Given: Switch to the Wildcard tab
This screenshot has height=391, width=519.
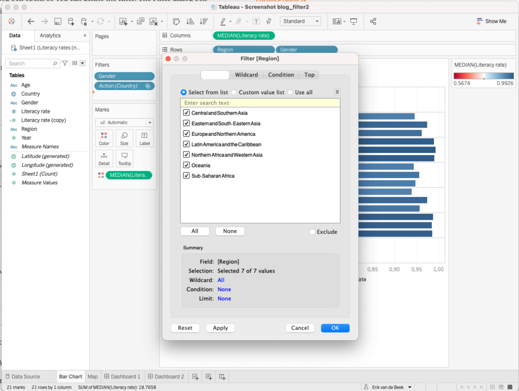Looking at the screenshot, I should (246, 75).
